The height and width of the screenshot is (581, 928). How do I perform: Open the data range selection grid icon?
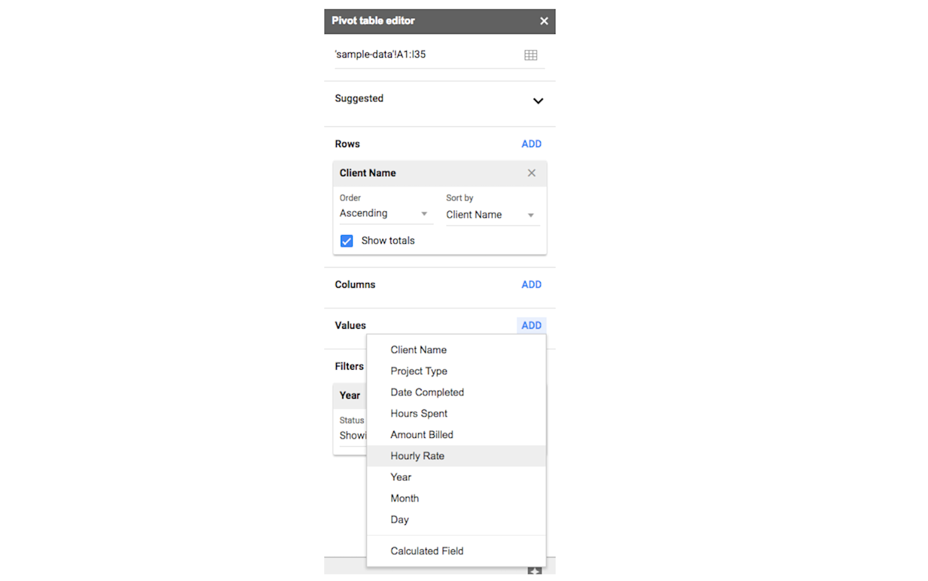(x=531, y=54)
